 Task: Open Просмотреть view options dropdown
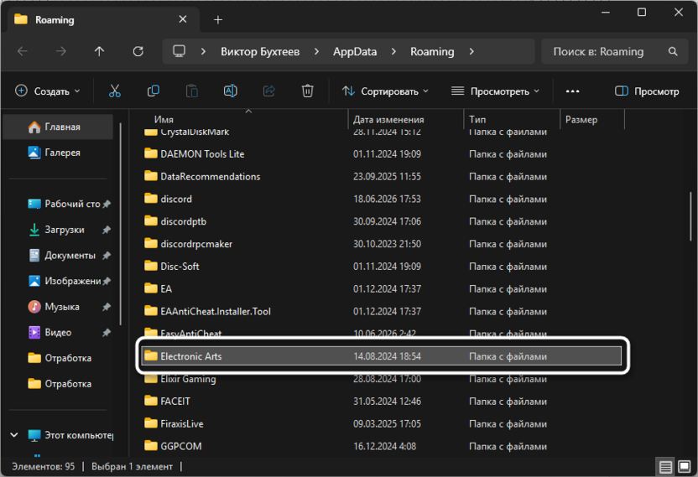click(x=495, y=91)
